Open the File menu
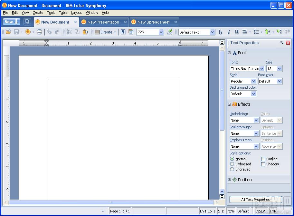This screenshot has width=294, height=216. tap(5, 13)
